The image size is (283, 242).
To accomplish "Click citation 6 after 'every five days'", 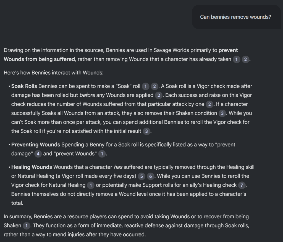I will [x=151, y=176].
